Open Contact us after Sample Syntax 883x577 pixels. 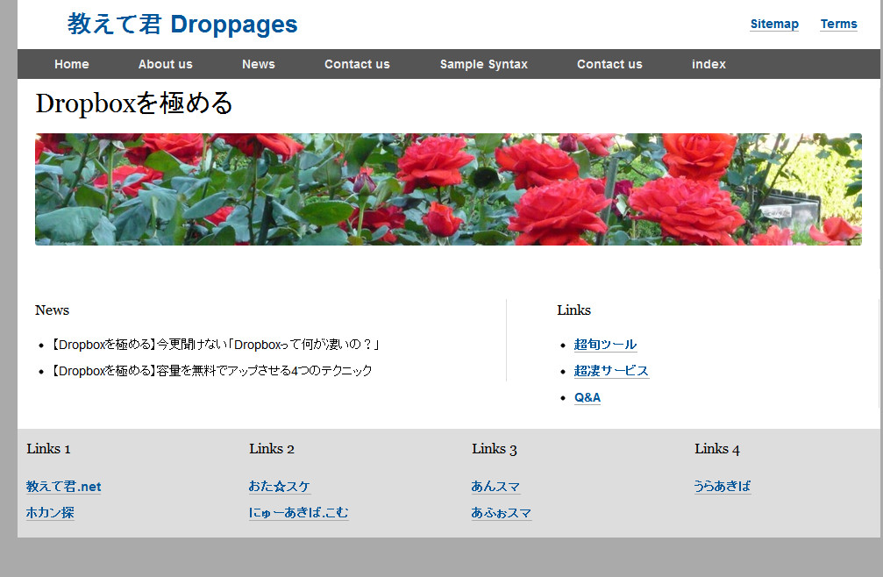pos(609,64)
